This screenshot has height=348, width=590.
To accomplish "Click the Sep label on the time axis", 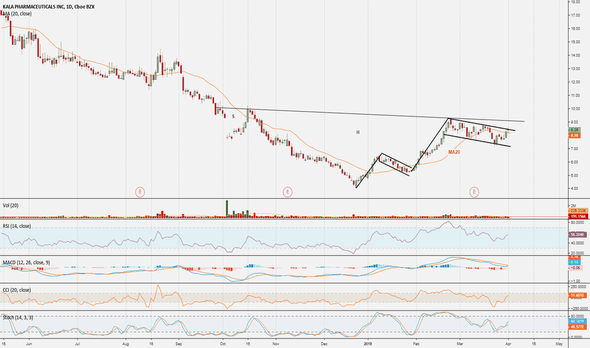I will click(x=179, y=344).
